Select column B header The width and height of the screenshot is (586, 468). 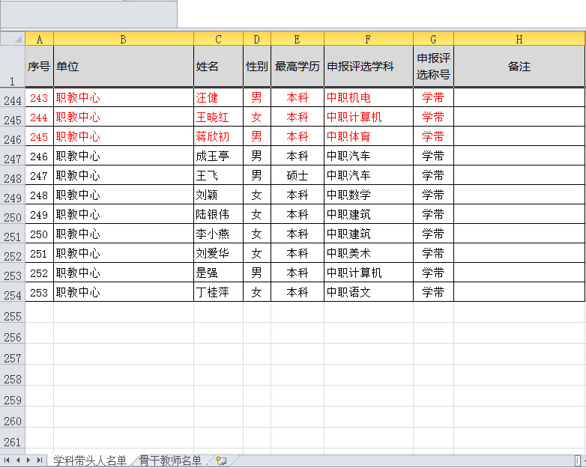(123, 39)
